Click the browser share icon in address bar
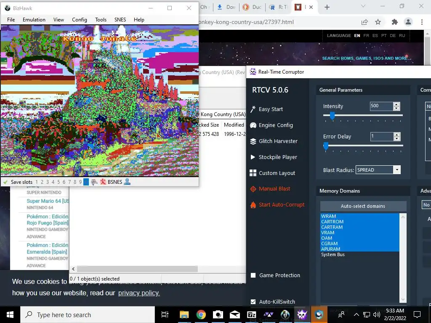The width and height of the screenshot is (431, 323). [364, 22]
